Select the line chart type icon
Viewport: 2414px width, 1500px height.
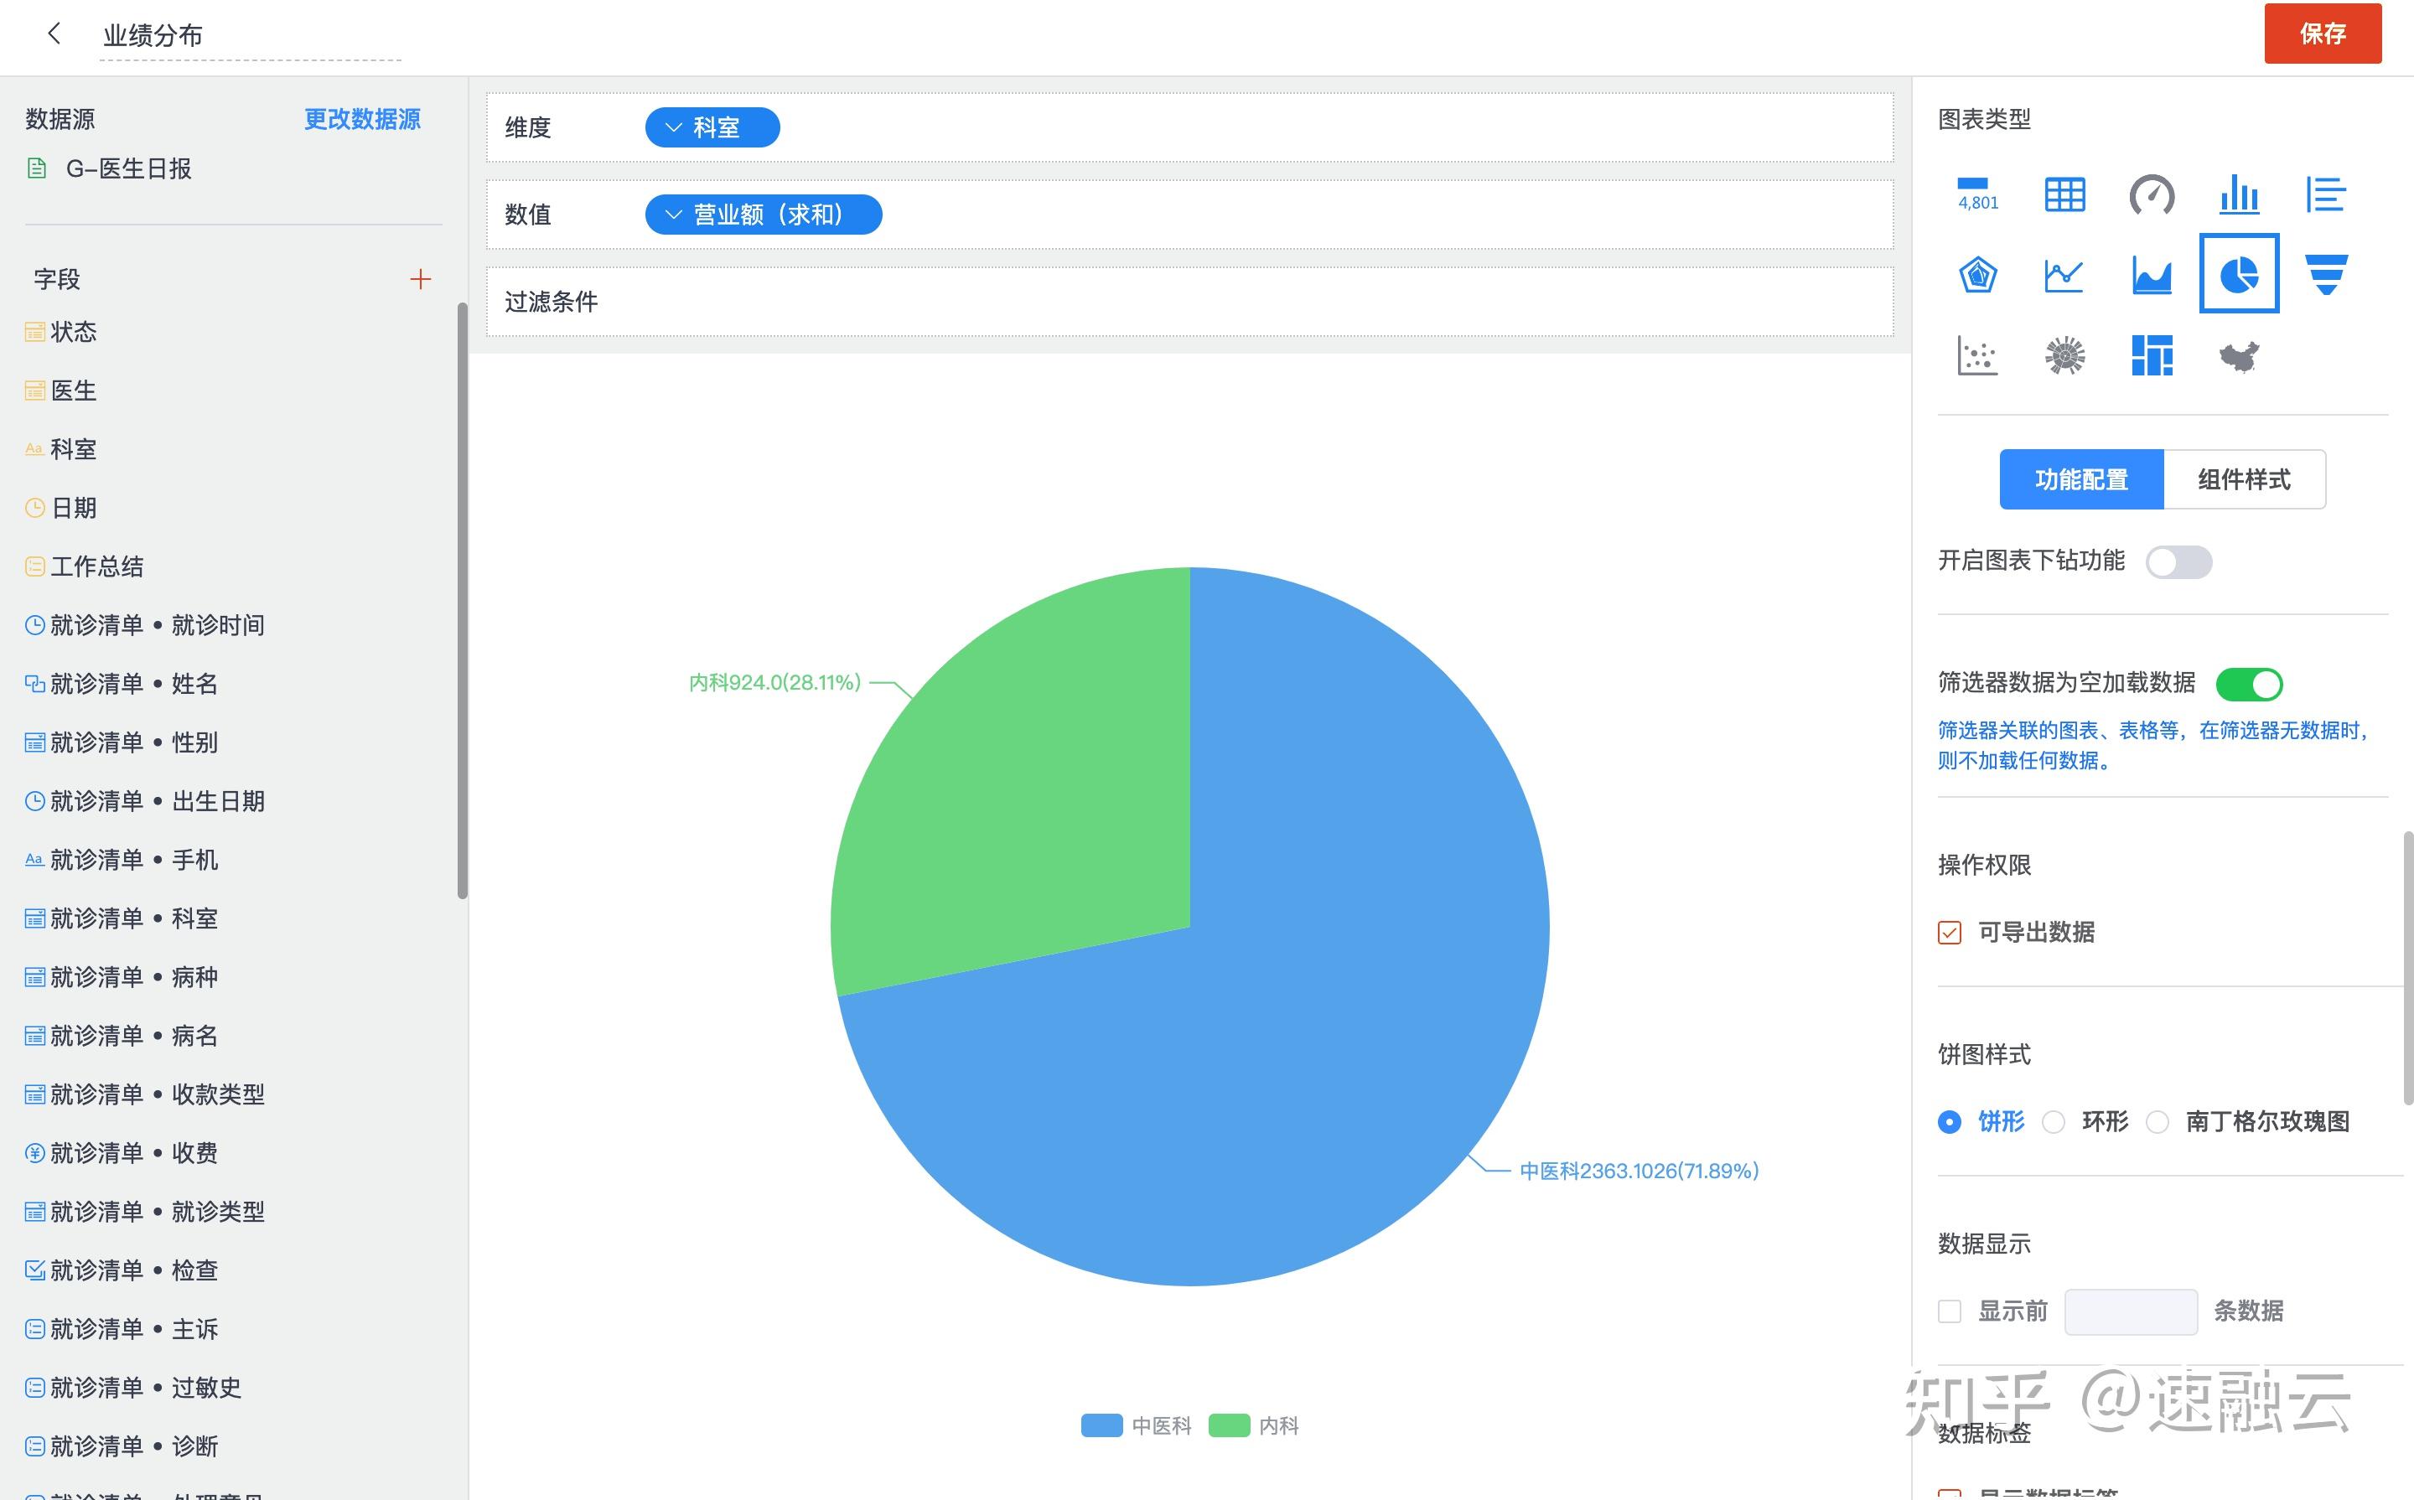(2064, 275)
